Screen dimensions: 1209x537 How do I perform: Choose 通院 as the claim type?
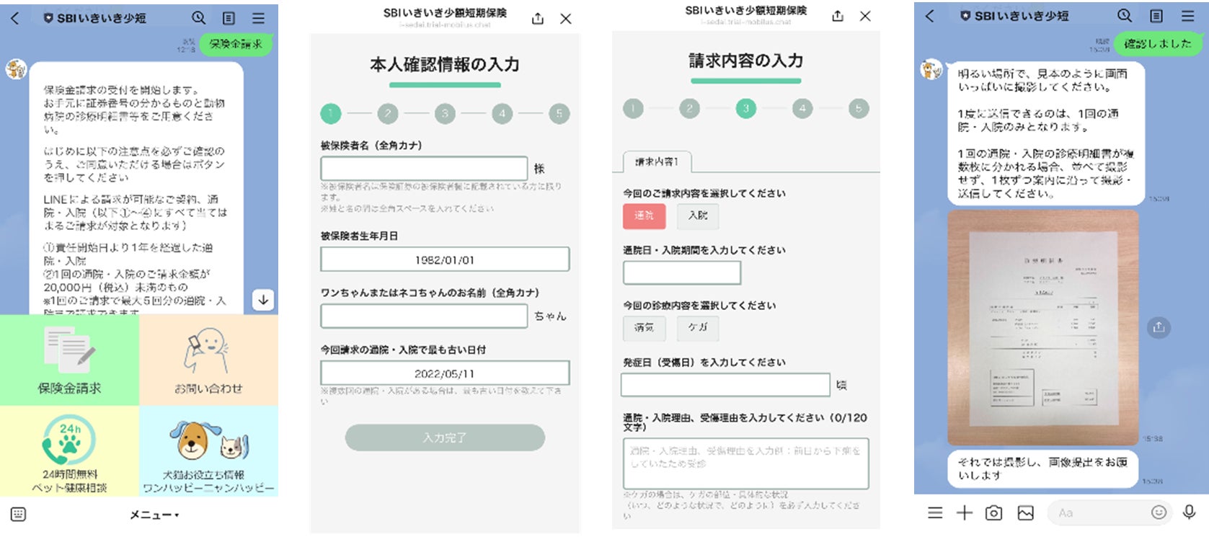645,216
